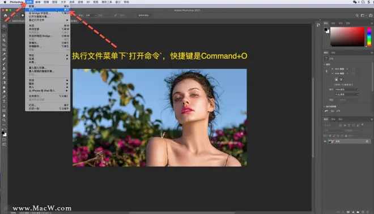374x214 pixels.
Task: Select the Move tool
Action: point(4,26)
